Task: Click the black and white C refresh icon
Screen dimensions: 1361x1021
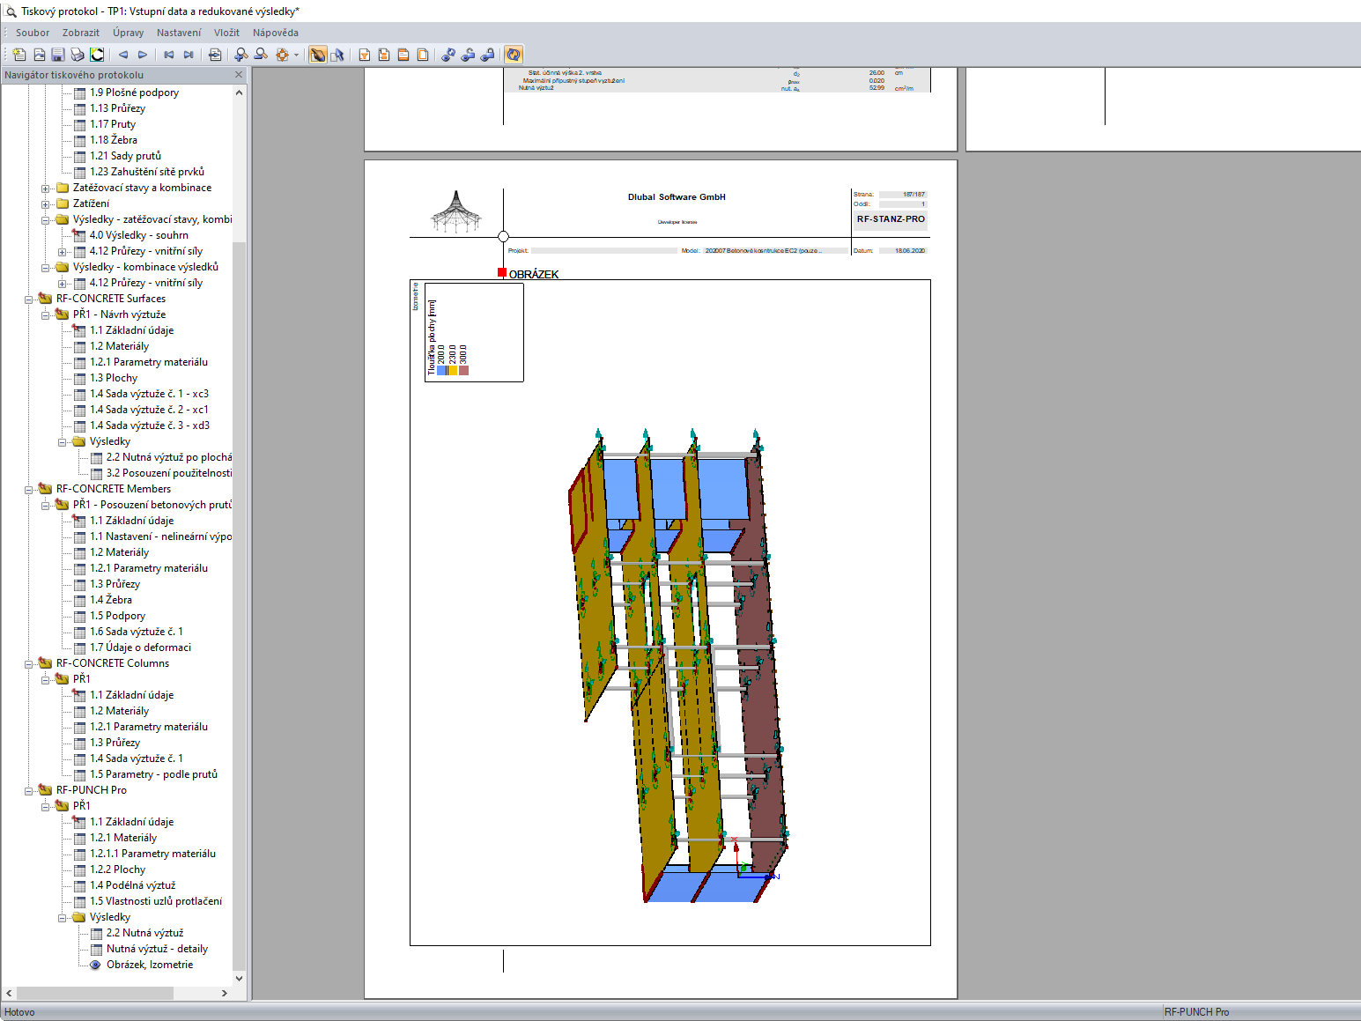Action: 97,55
